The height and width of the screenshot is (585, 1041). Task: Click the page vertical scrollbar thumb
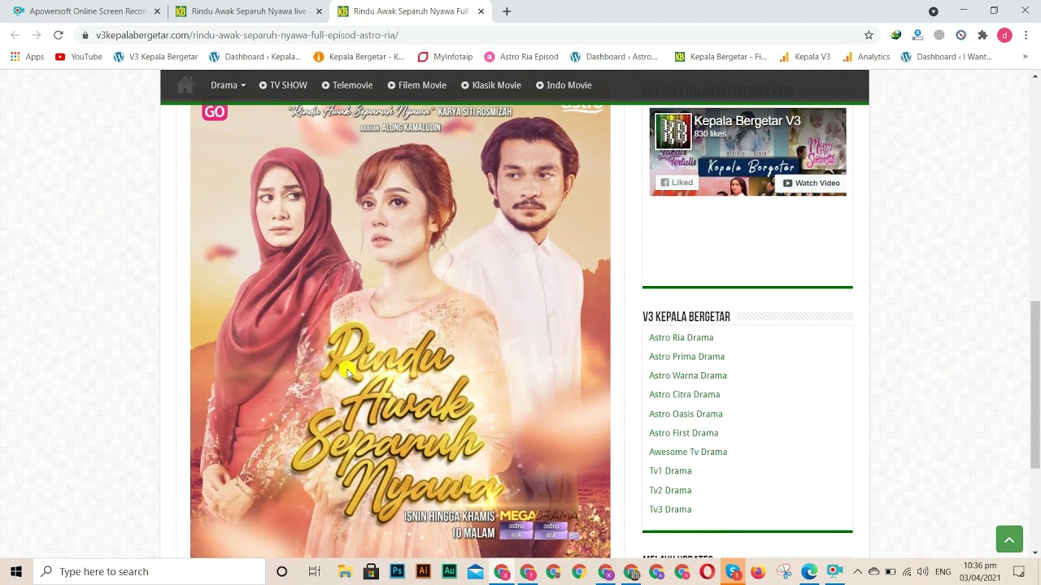coord(1034,383)
